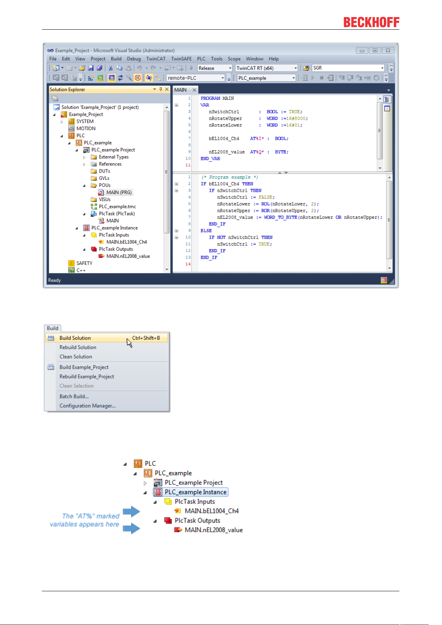Collapse line 2 VAR block in declaration
Image resolution: width=442 pixels, height=625 pixels.
(177, 105)
